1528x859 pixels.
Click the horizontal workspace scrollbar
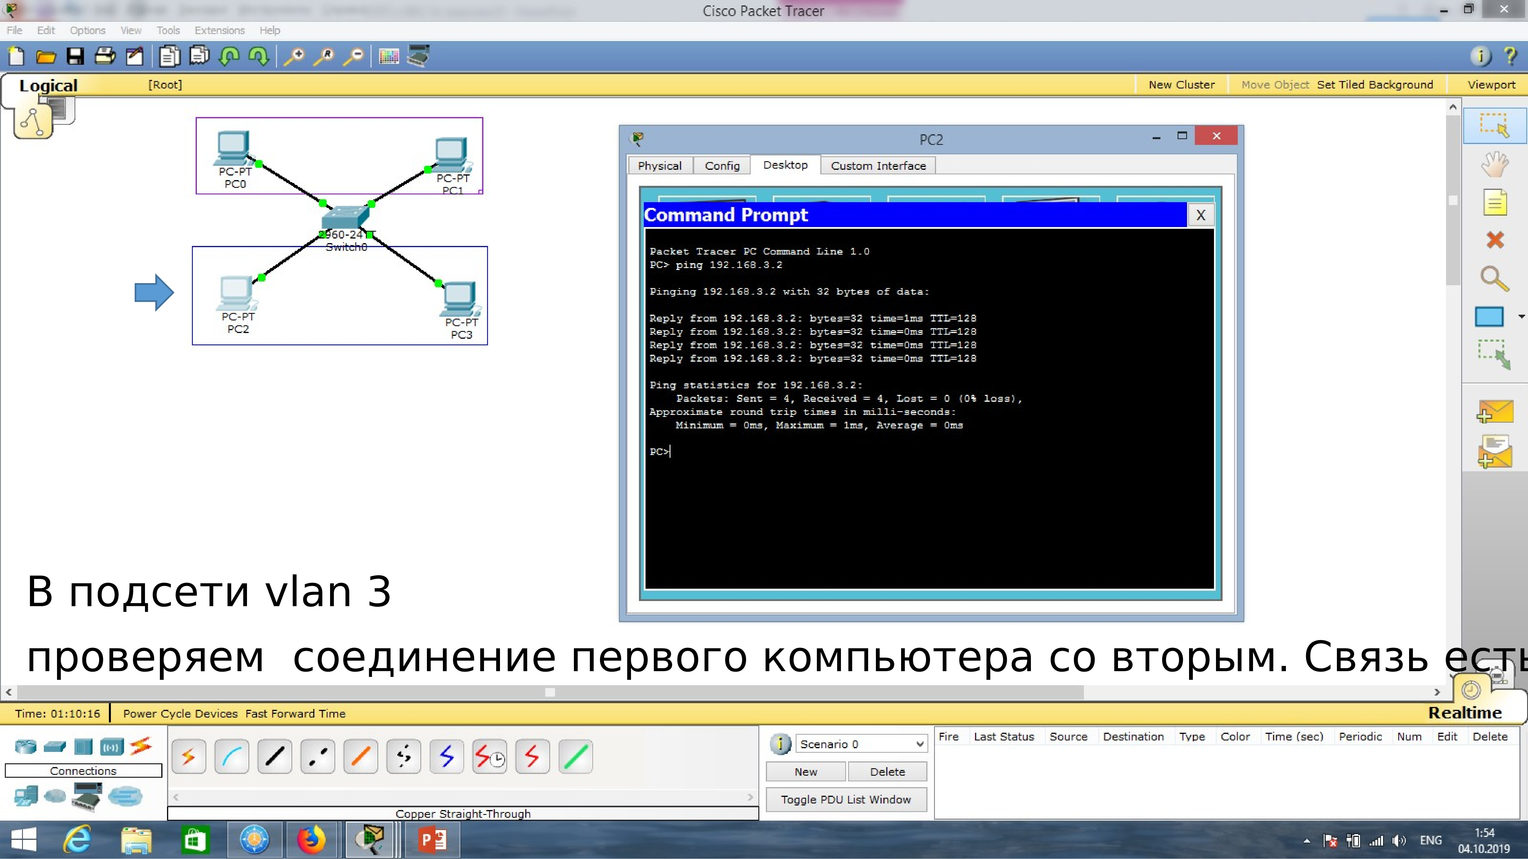click(x=550, y=692)
